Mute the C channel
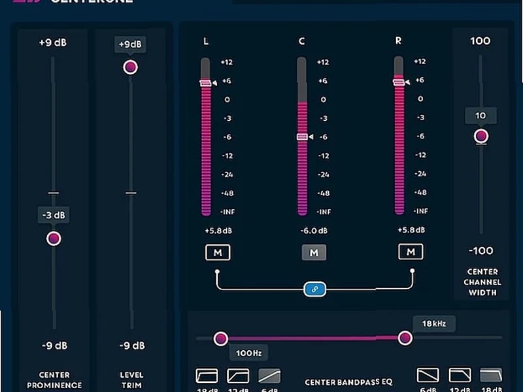523x392 pixels. pyautogui.click(x=314, y=252)
